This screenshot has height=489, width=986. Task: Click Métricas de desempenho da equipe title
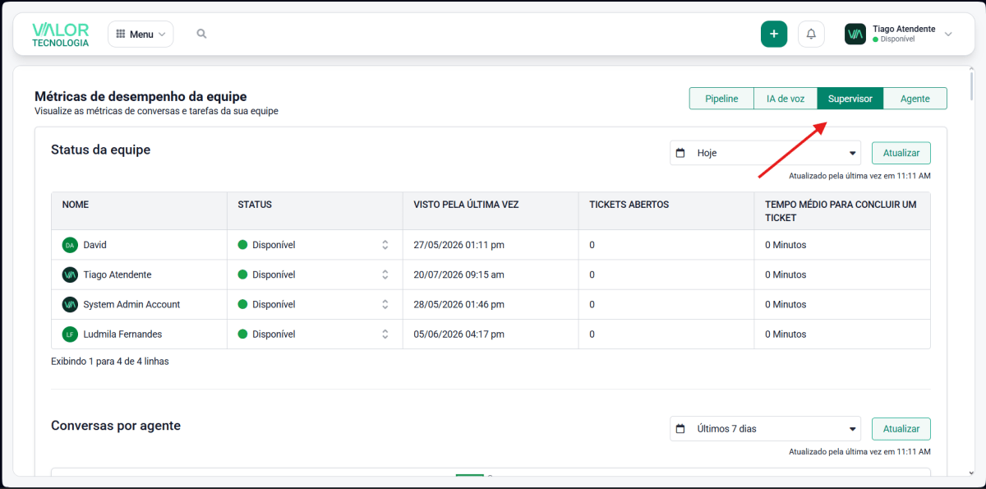141,96
